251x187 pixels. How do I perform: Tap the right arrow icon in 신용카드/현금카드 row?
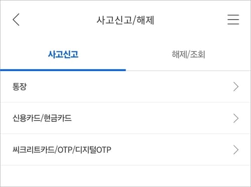tap(236, 118)
